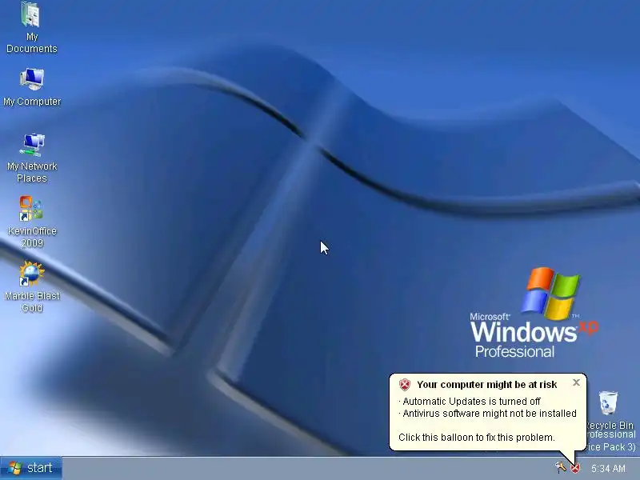This screenshot has height=480, width=640.
Task: Click the 'Your computer might be at risk' balloon
Action: [x=488, y=411]
